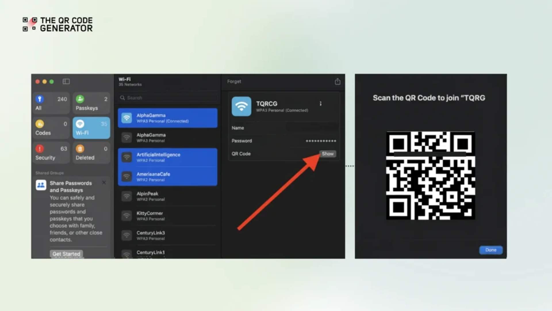Click the Wi-Fi icon beside CenturyLink3

[126, 236]
